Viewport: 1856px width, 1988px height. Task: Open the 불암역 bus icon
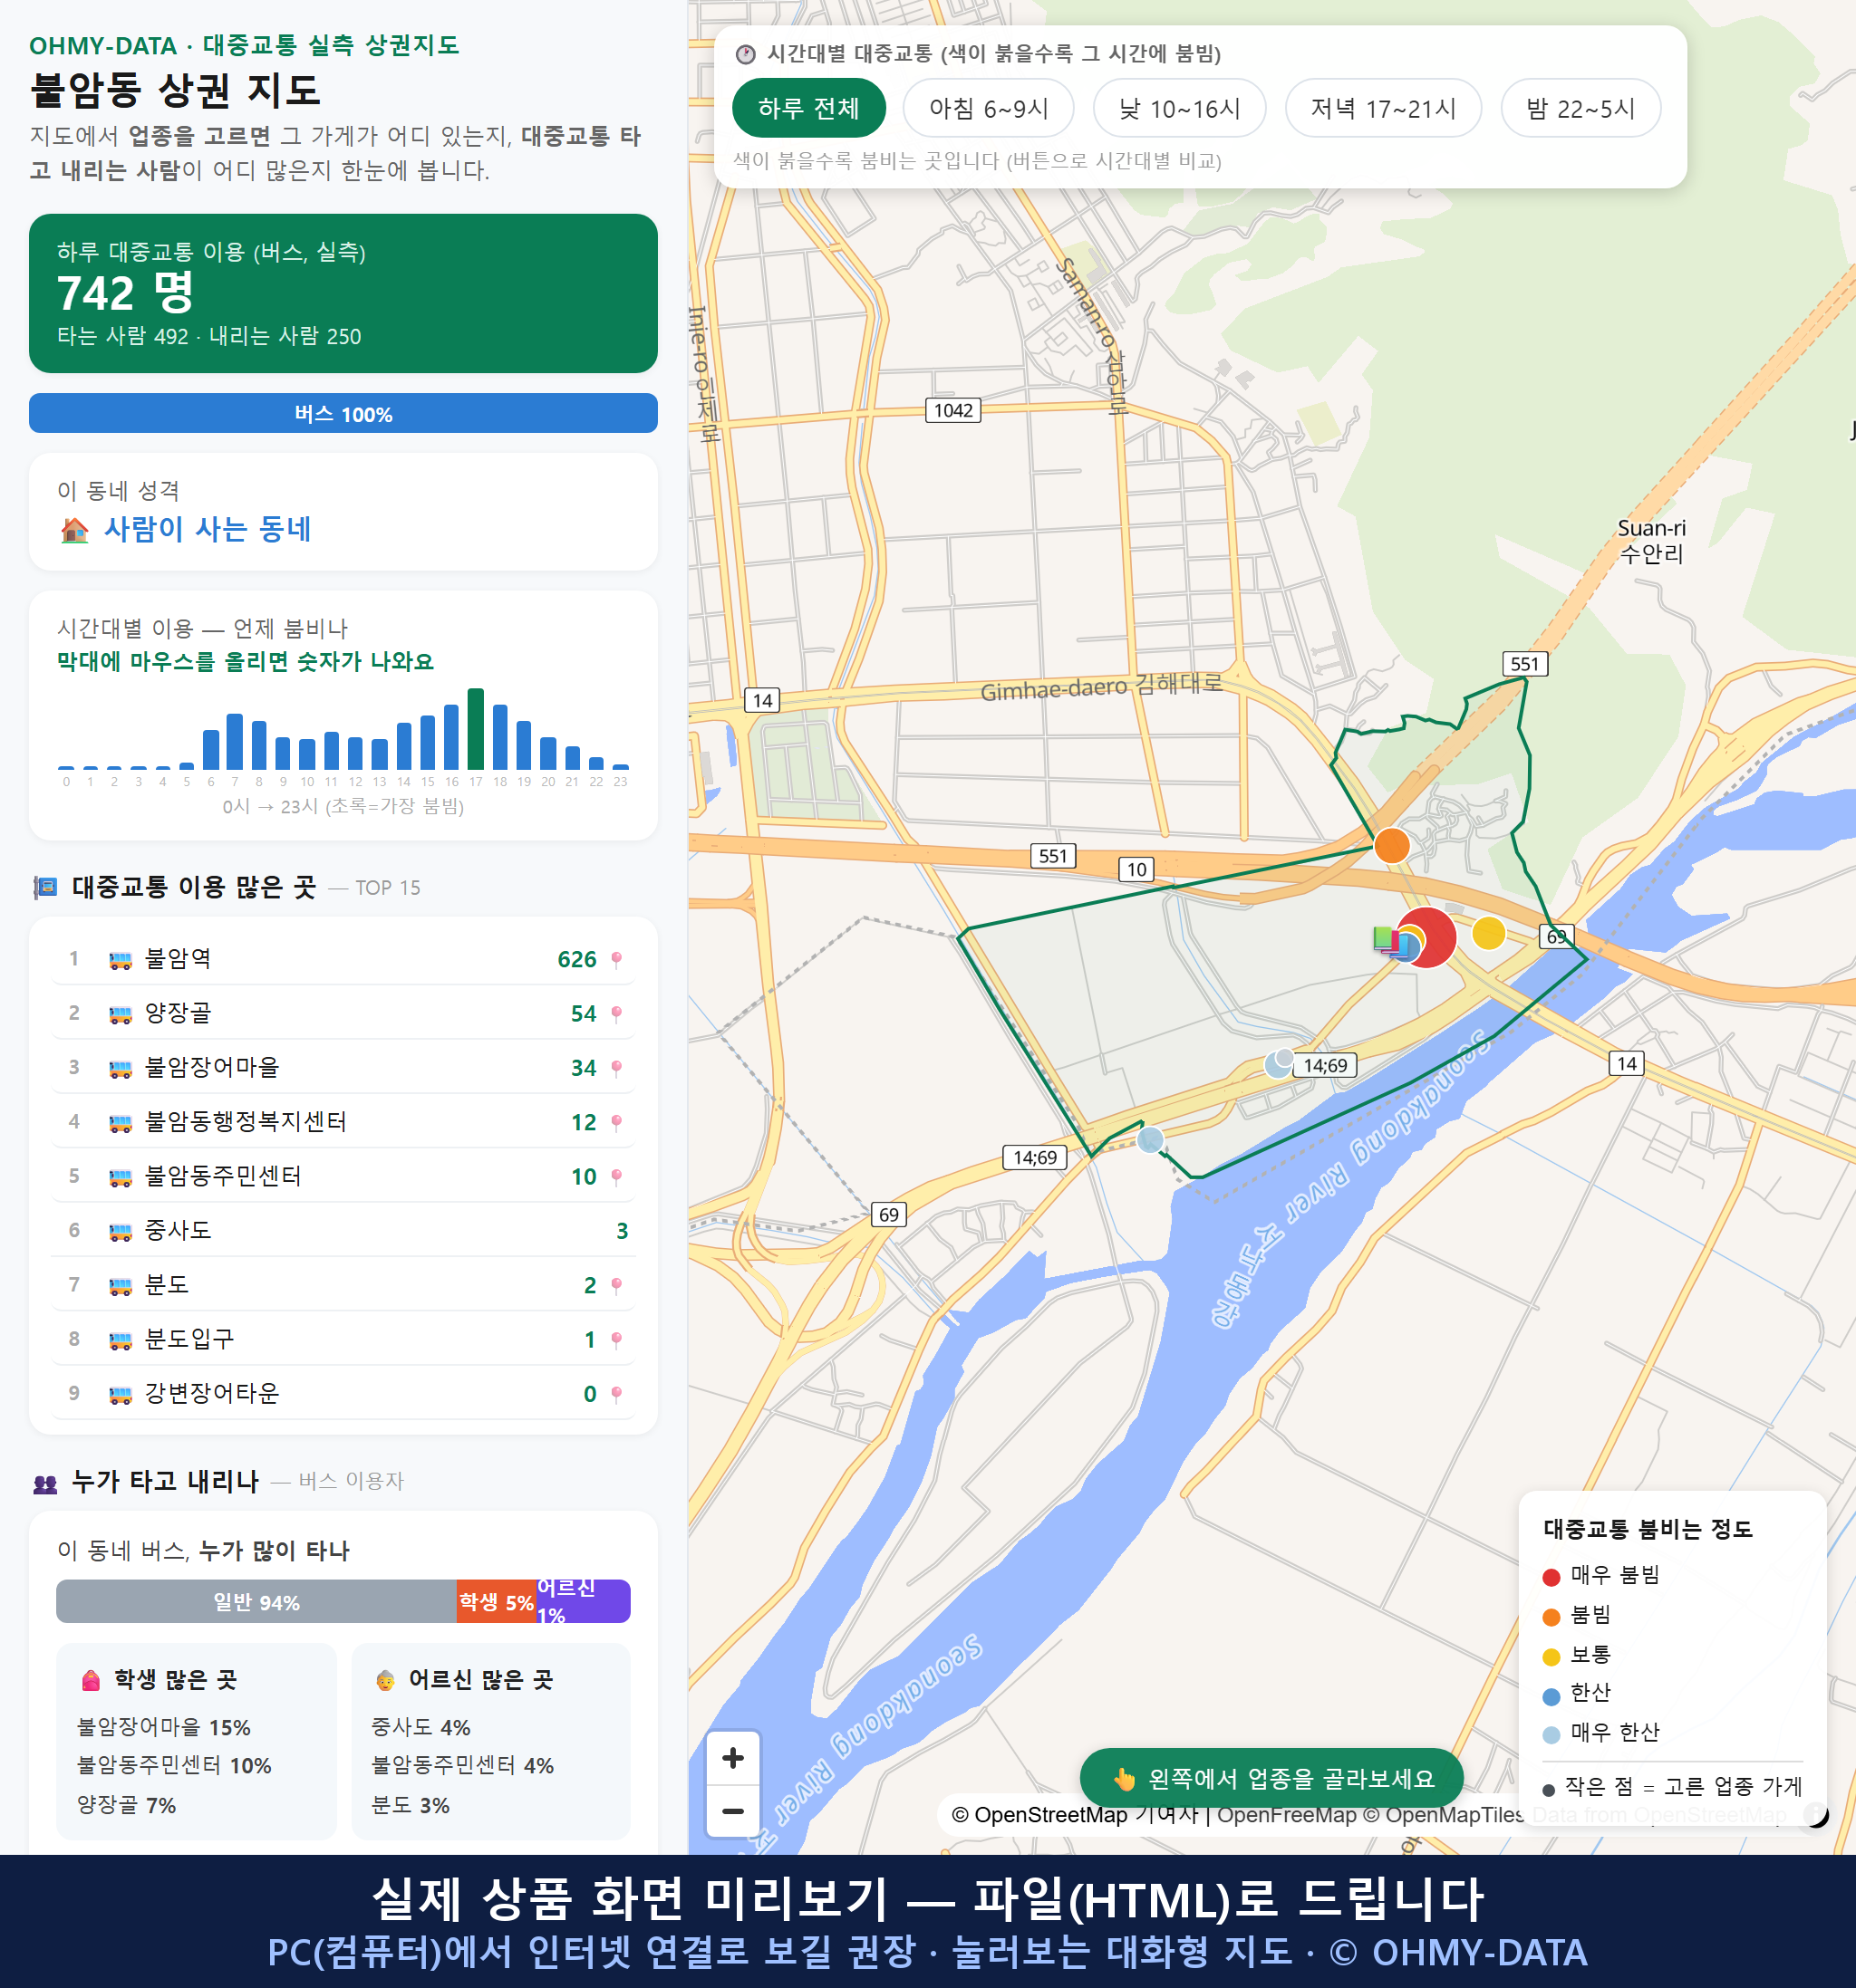(x=120, y=960)
